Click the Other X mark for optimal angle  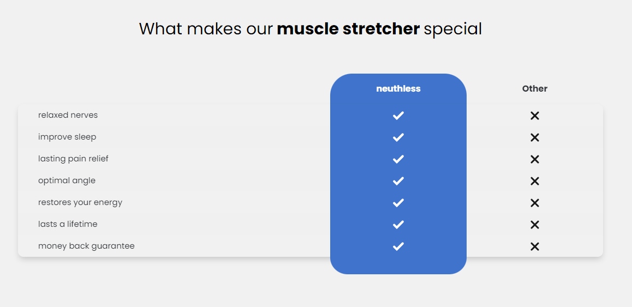tap(535, 181)
